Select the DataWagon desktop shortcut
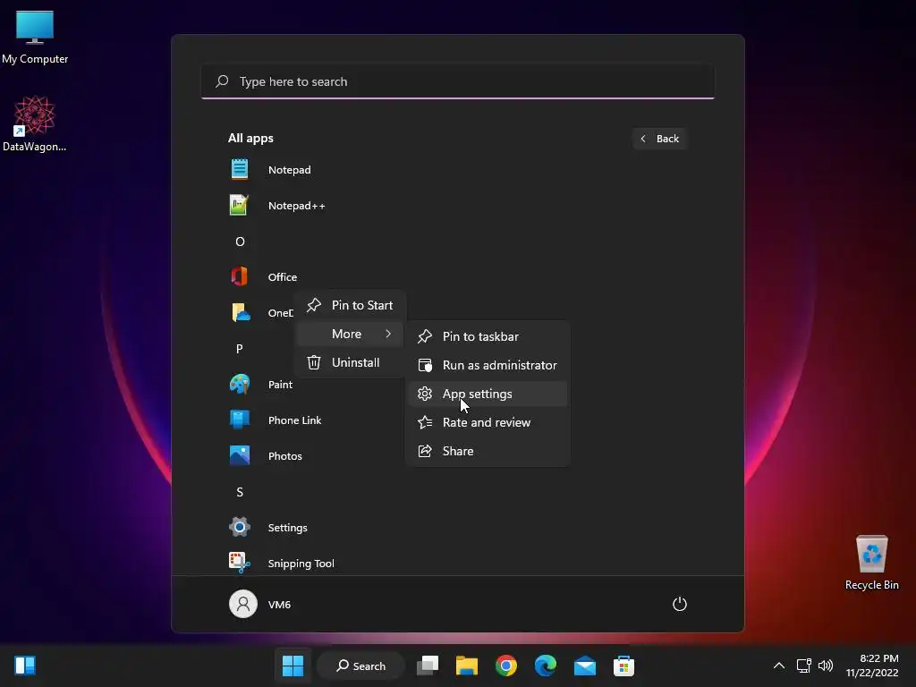 (35, 123)
